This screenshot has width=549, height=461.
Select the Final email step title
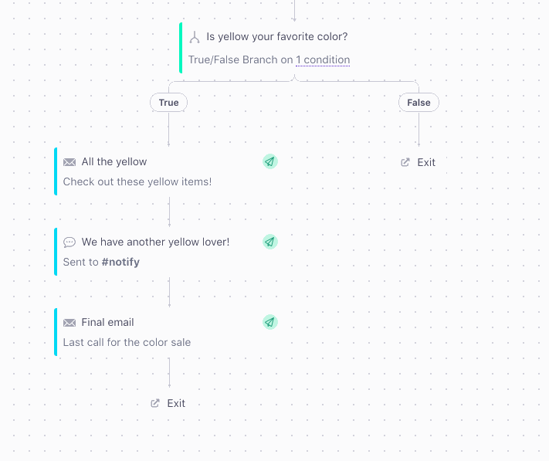tap(107, 323)
